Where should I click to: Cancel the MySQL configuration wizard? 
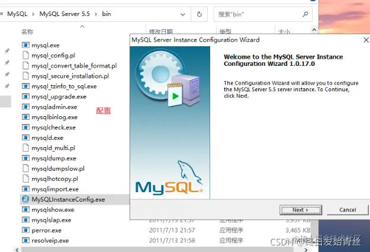click(x=348, y=210)
